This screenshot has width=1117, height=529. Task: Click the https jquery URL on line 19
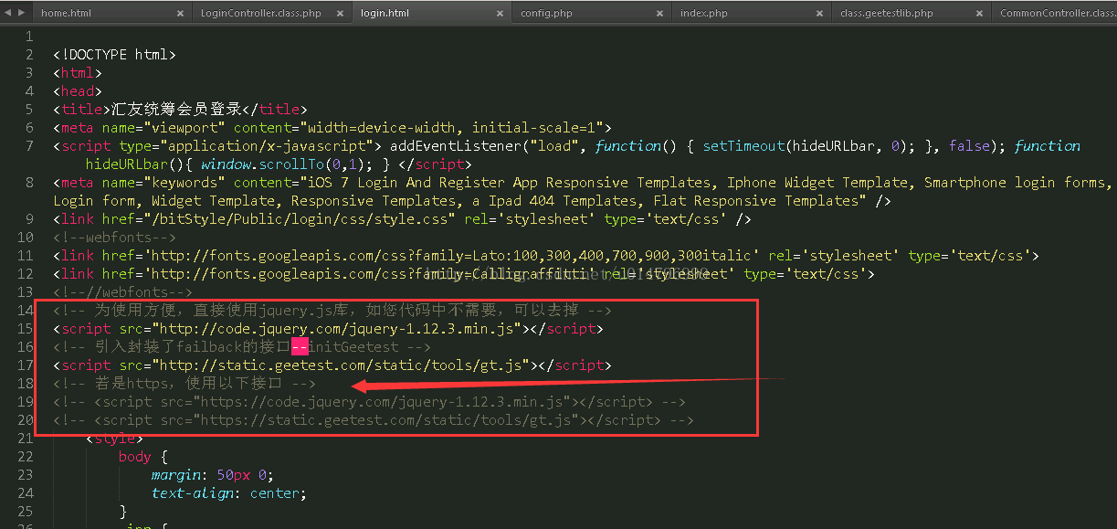coord(382,402)
